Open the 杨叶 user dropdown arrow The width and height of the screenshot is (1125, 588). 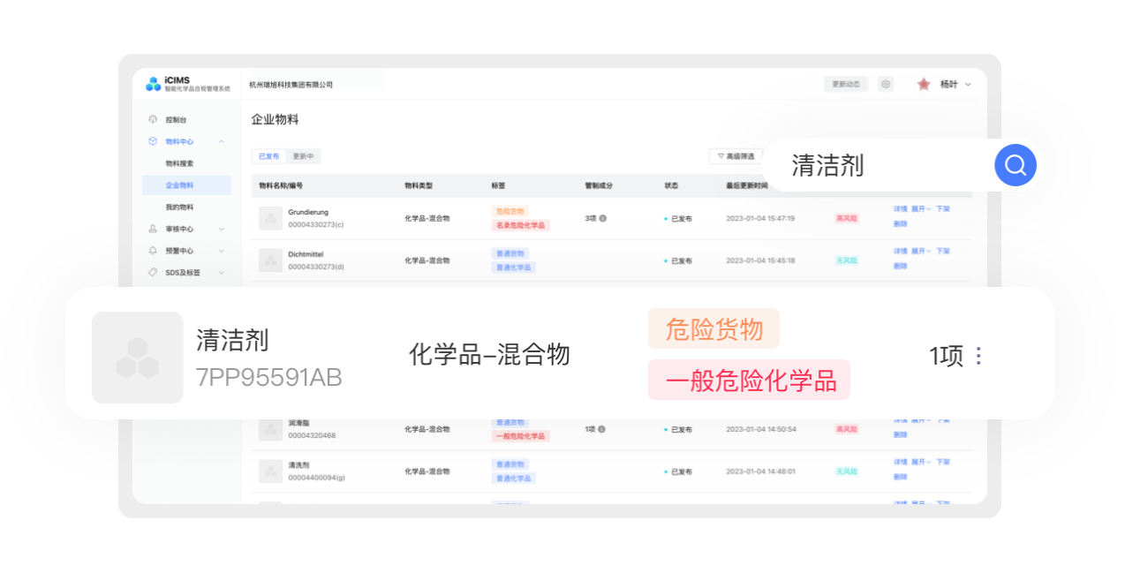(x=968, y=85)
